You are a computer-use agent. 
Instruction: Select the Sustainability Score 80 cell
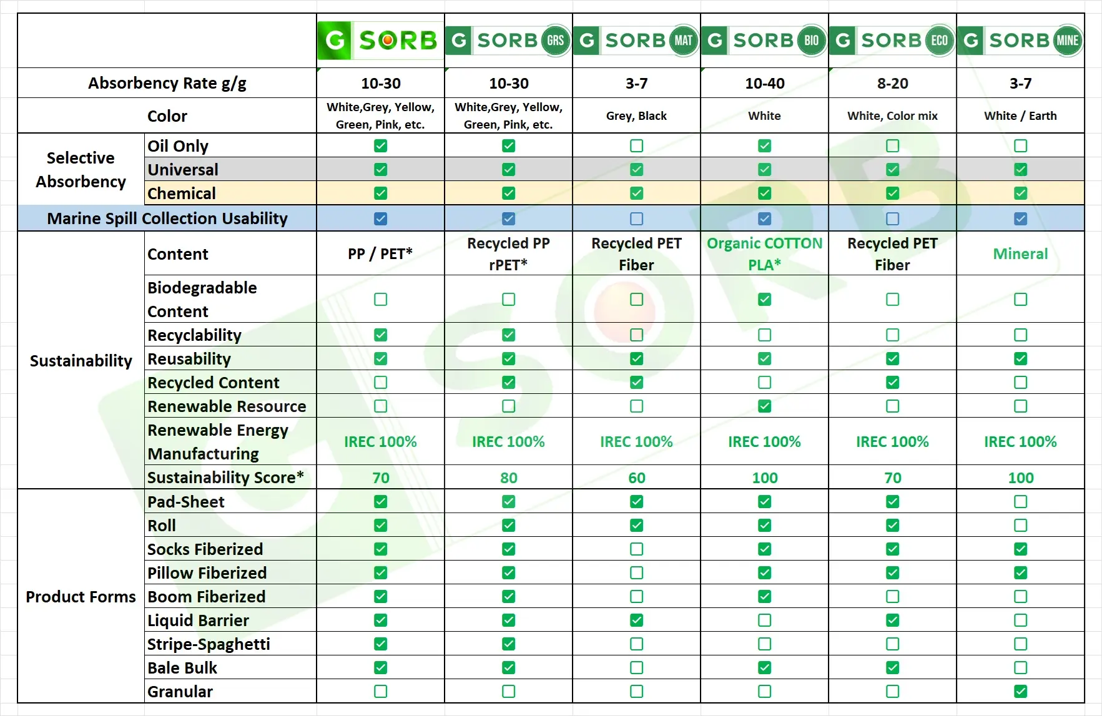coord(508,478)
